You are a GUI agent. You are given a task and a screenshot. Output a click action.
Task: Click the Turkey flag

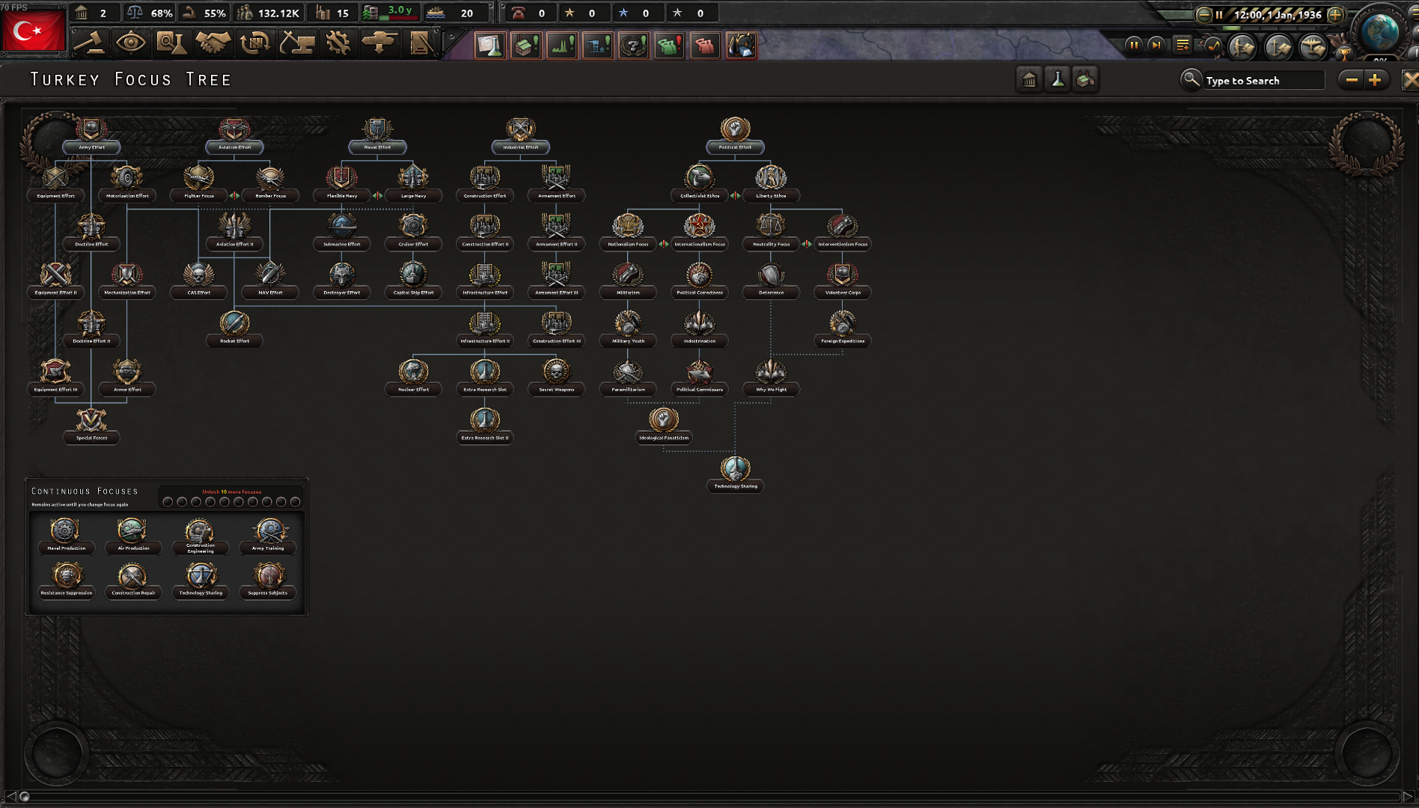34,31
